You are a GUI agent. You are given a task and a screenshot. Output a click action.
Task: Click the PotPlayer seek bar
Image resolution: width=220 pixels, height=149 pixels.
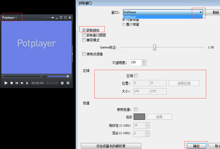pyautogui.click(x=22, y=77)
